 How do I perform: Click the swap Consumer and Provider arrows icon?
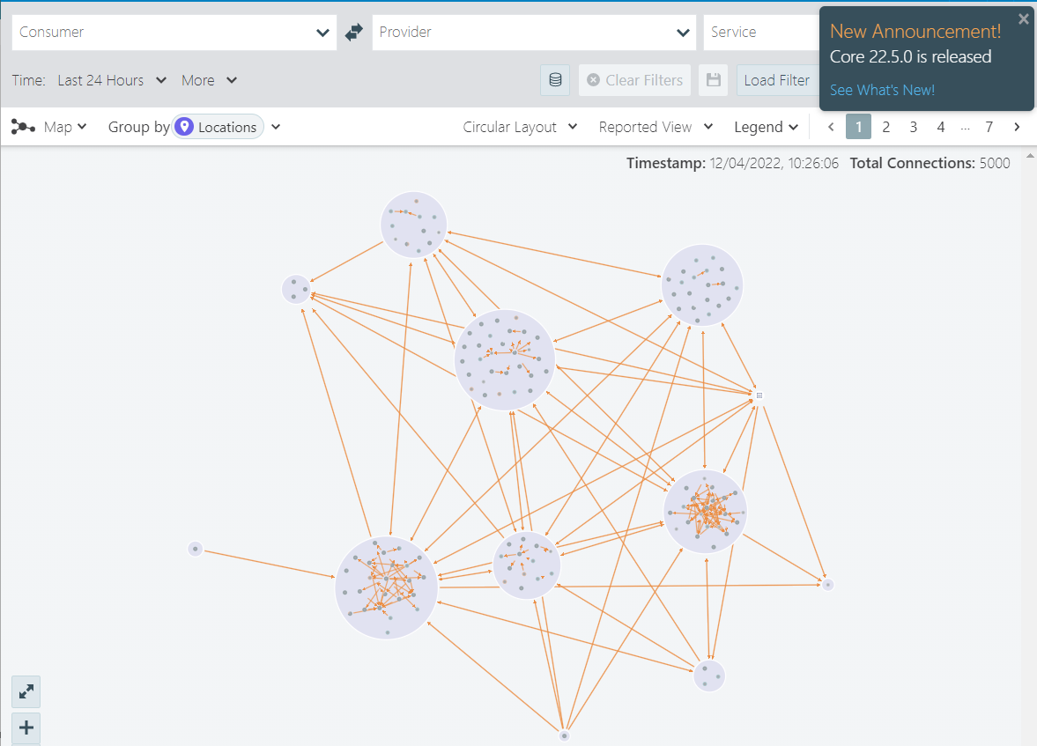click(354, 33)
